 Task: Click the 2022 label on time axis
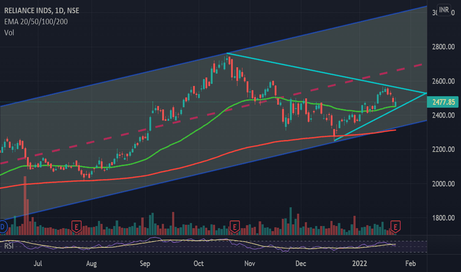(360, 263)
